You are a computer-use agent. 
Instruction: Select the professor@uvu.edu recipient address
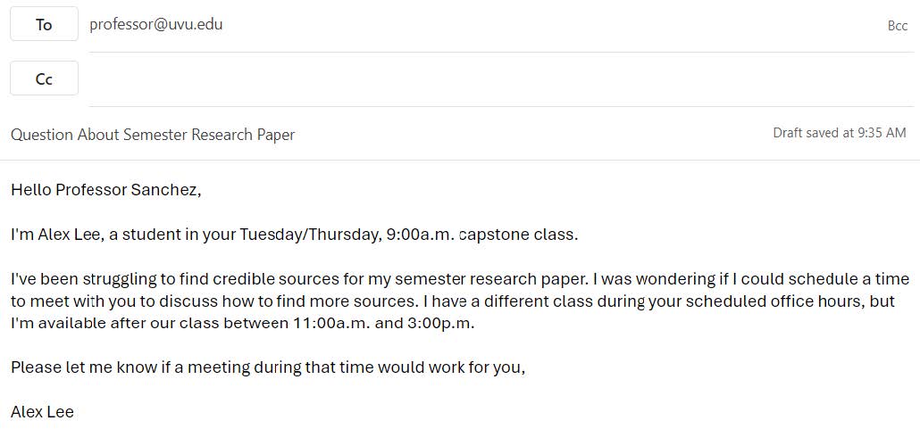coord(156,24)
